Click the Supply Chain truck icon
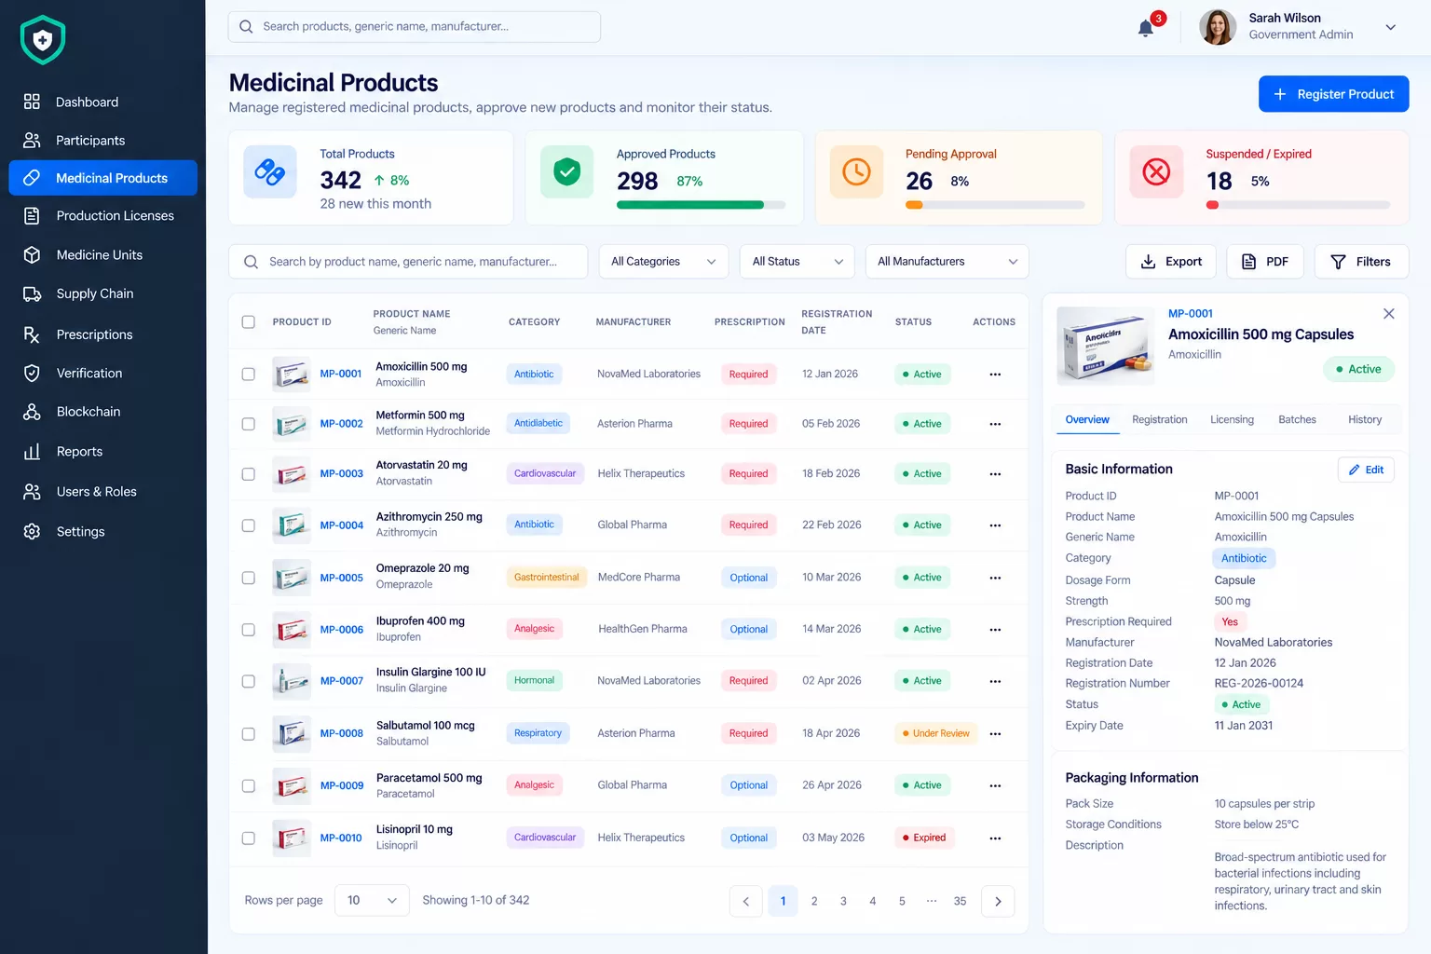The image size is (1431, 954). point(32,293)
